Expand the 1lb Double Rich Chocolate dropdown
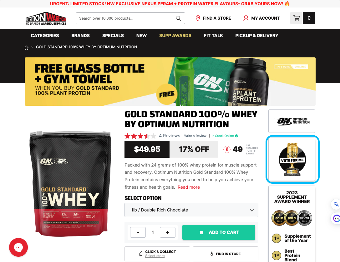This screenshot has width=340, height=262. coord(191,210)
